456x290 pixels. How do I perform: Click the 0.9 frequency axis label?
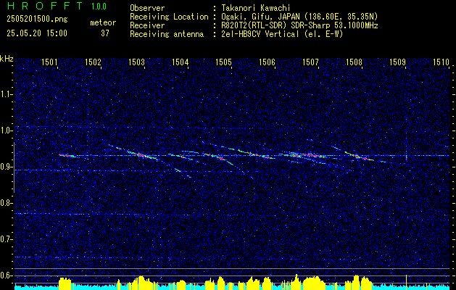point(6,167)
